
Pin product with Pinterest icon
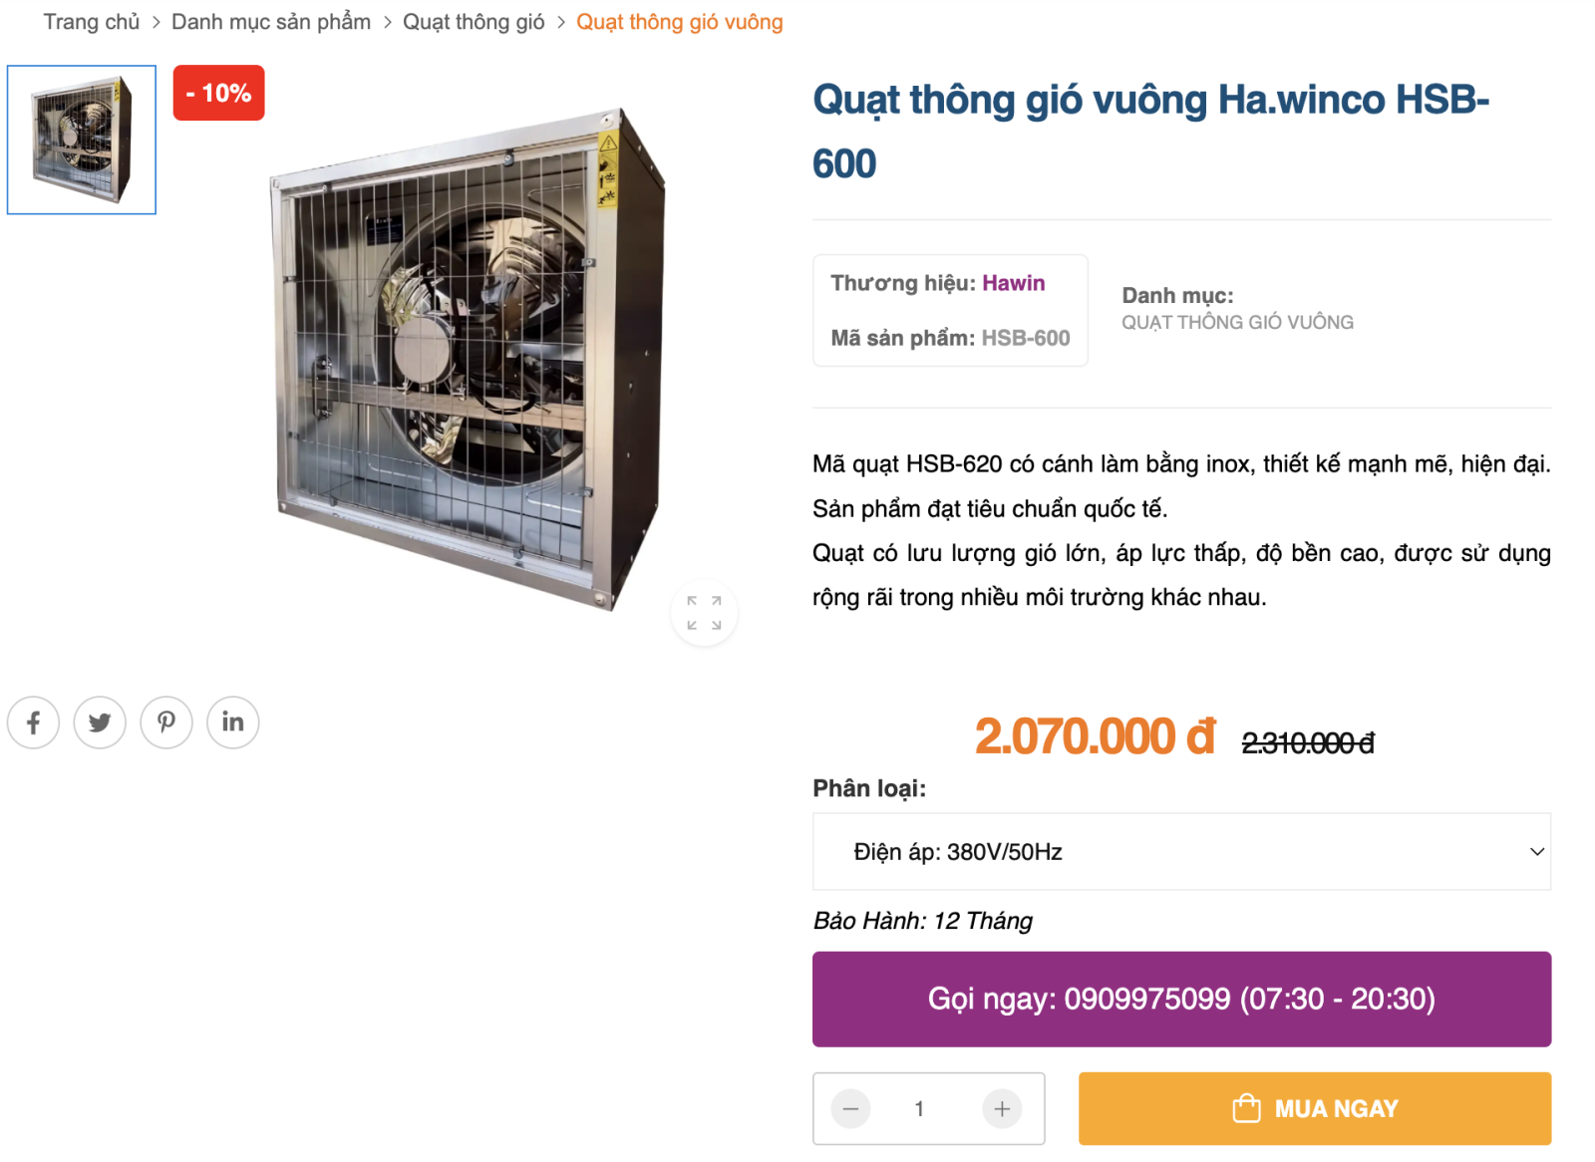[x=166, y=723]
